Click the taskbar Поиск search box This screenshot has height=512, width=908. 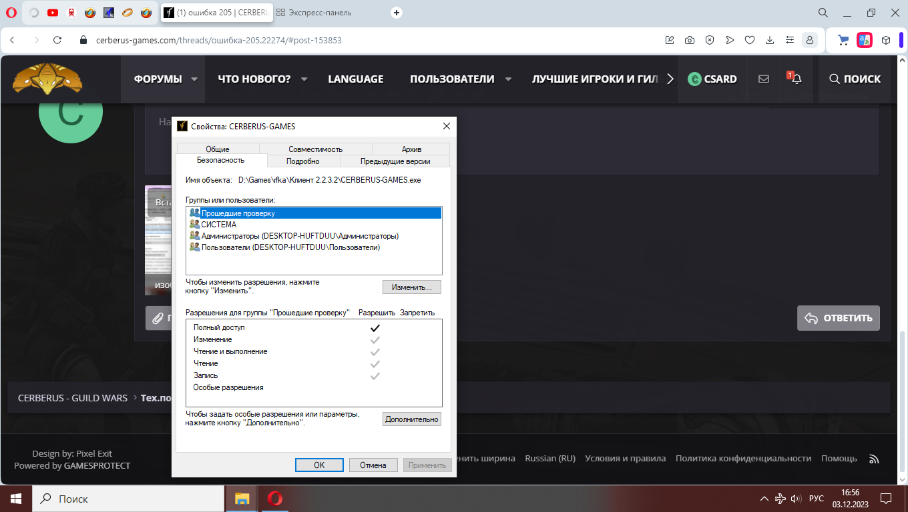128,499
